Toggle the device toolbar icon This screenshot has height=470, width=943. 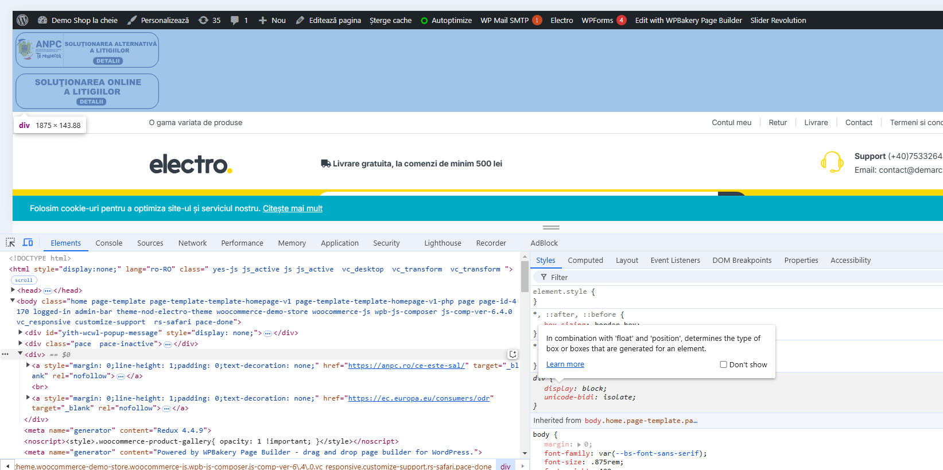coord(28,243)
